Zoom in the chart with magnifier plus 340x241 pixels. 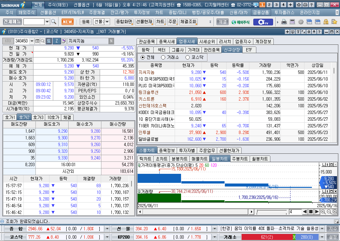click(323, 212)
